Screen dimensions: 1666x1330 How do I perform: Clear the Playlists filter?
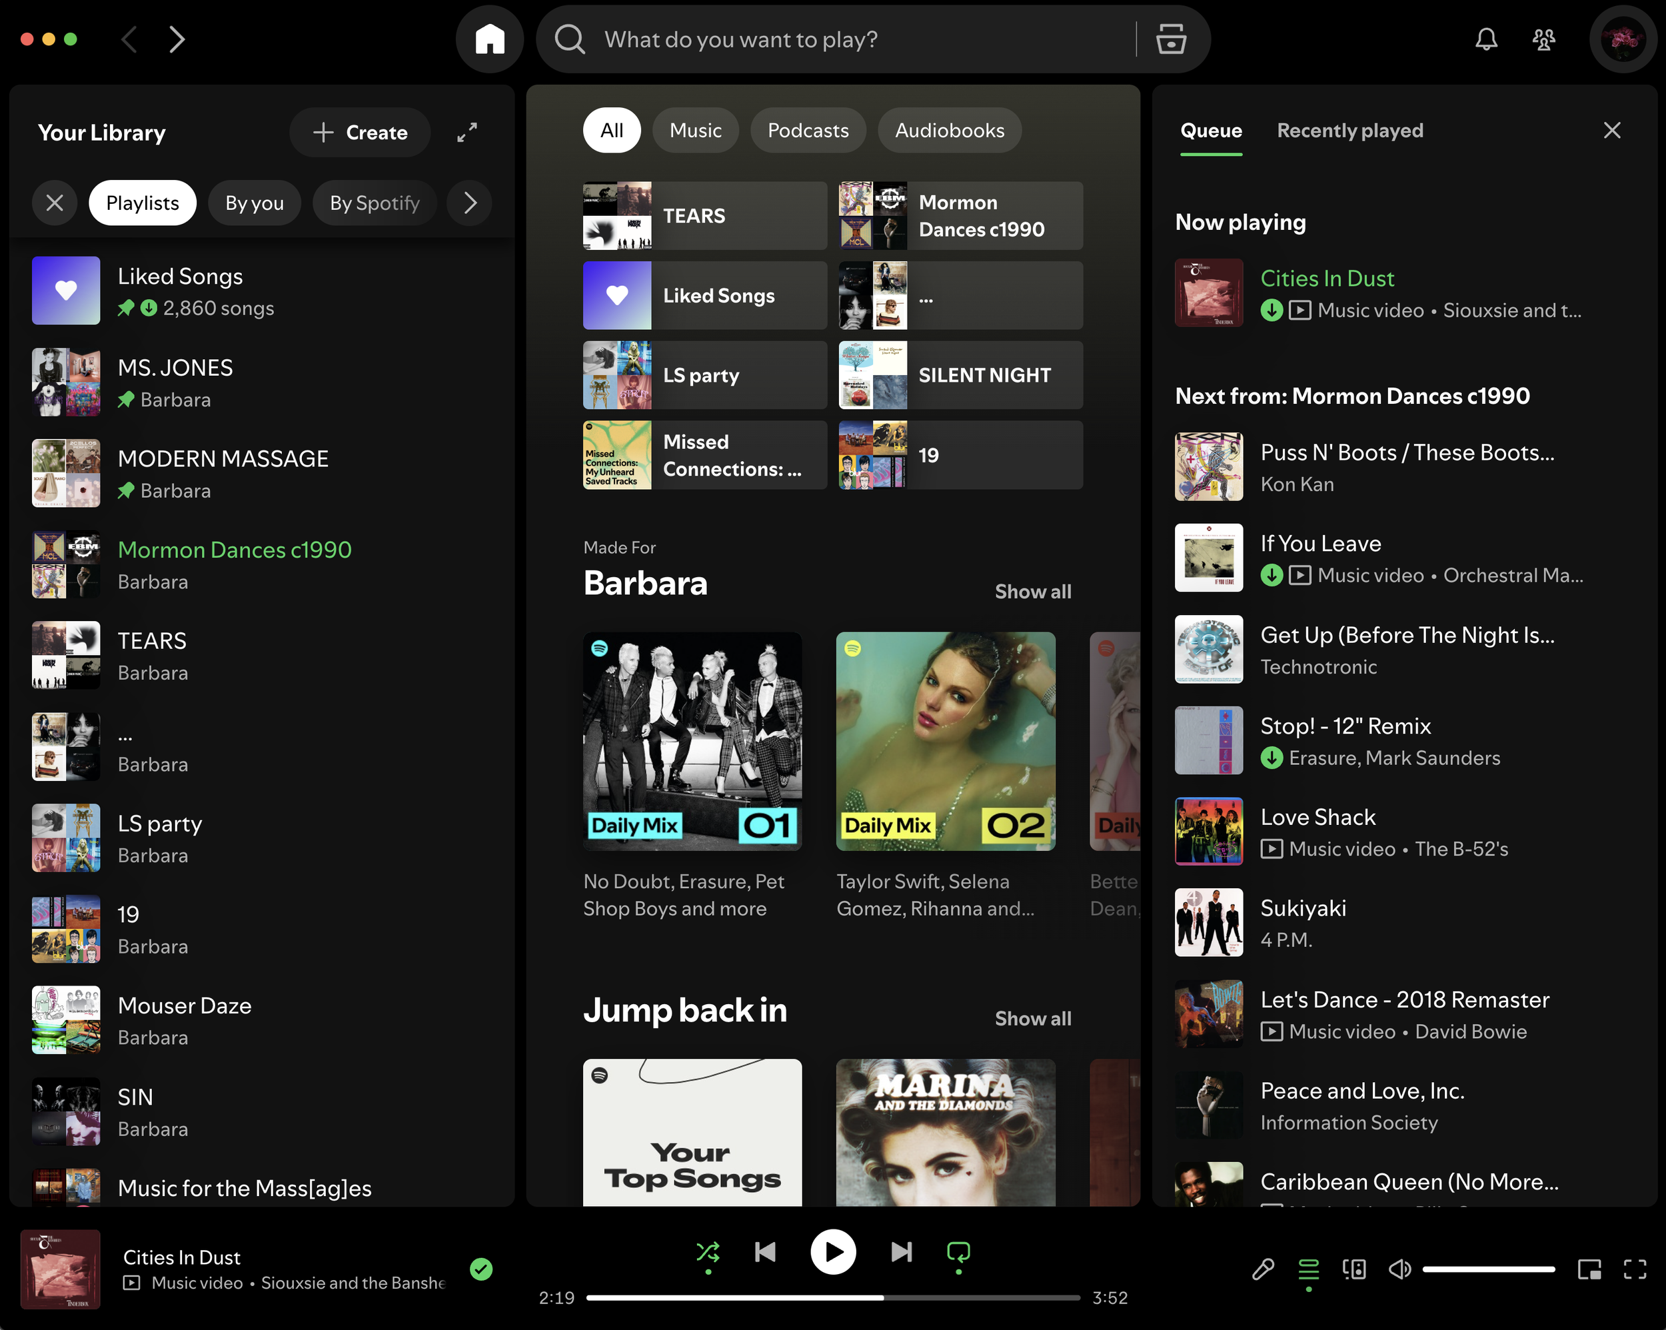54,203
